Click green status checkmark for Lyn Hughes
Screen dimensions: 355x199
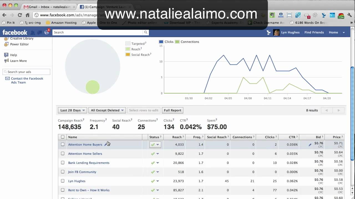point(153,181)
